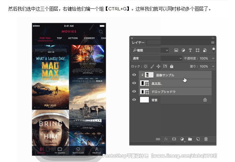Open the COMEDY tab in mockup
235x162 pixels.
[89, 38]
